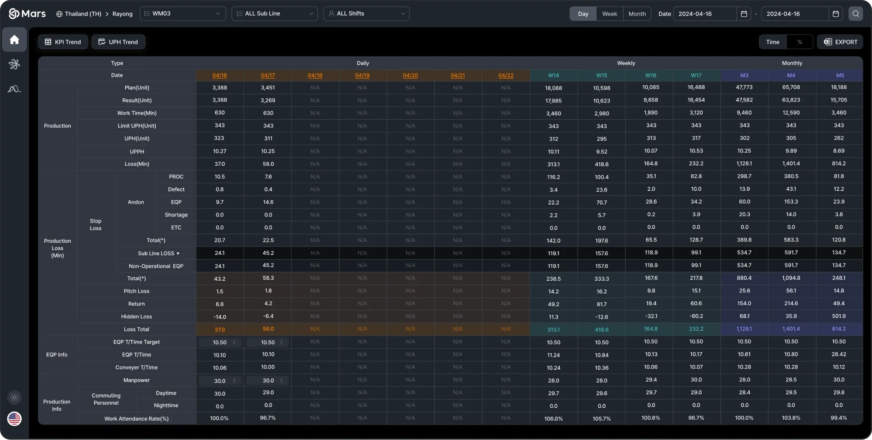The width and height of the screenshot is (872, 440).
Task: Switch to the Week tab
Action: coord(609,14)
